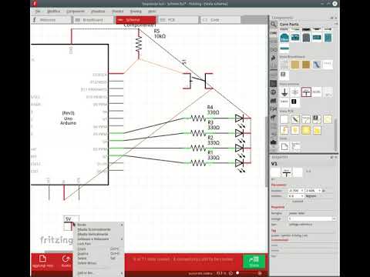Select the highlighted power label part
Screen dimensions: 370x277
coord(306,92)
